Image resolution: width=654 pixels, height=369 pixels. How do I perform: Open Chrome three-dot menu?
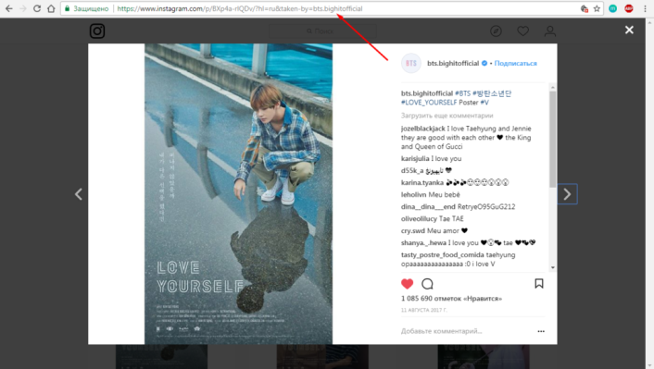click(x=645, y=8)
